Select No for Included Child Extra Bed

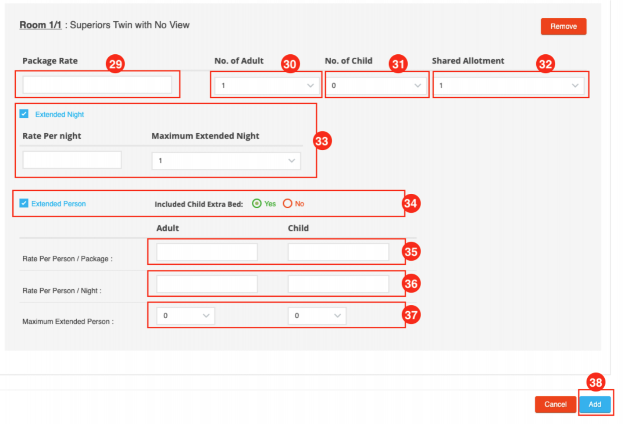(x=287, y=203)
